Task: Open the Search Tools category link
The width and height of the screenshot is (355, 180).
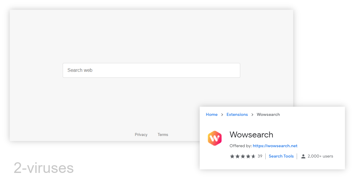Action: (281, 156)
